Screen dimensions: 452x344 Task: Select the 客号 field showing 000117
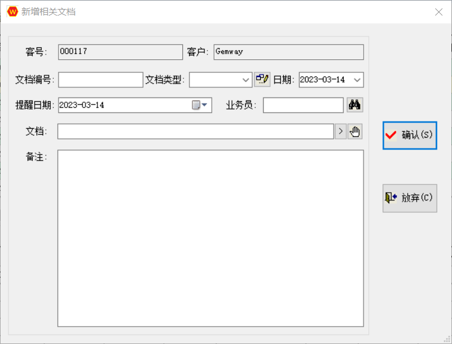click(121, 52)
